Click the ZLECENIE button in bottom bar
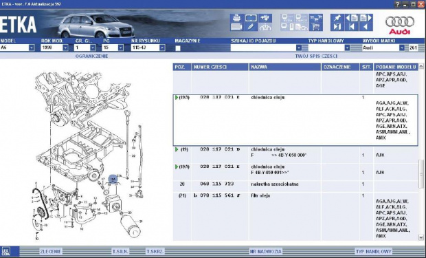This screenshot has height=258, width=426. tap(51, 251)
